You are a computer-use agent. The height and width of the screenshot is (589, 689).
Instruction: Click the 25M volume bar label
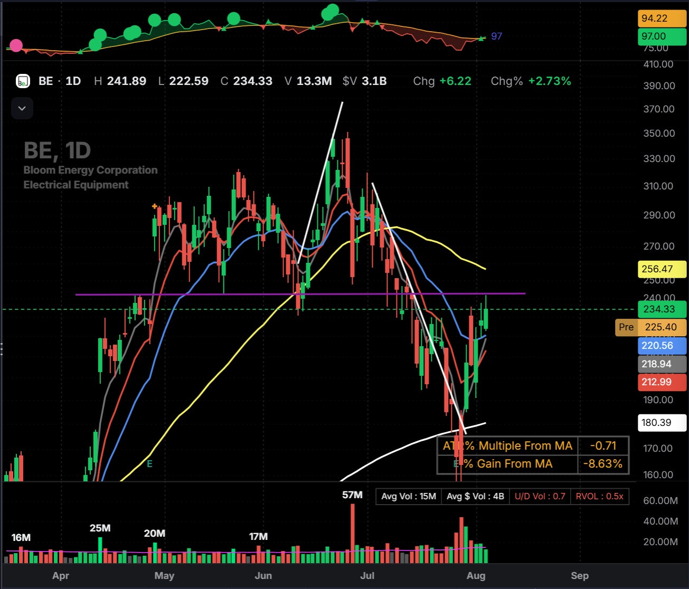point(100,528)
